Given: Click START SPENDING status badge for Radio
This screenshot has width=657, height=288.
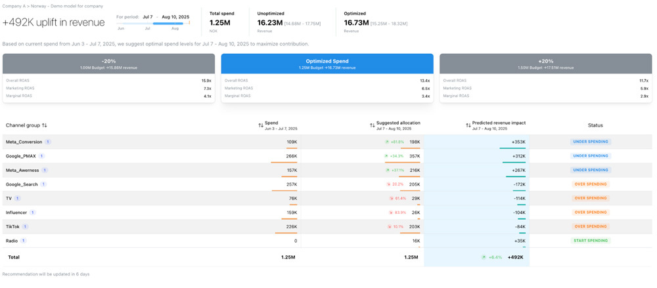Looking at the screenshot, I should coord(590,241).
